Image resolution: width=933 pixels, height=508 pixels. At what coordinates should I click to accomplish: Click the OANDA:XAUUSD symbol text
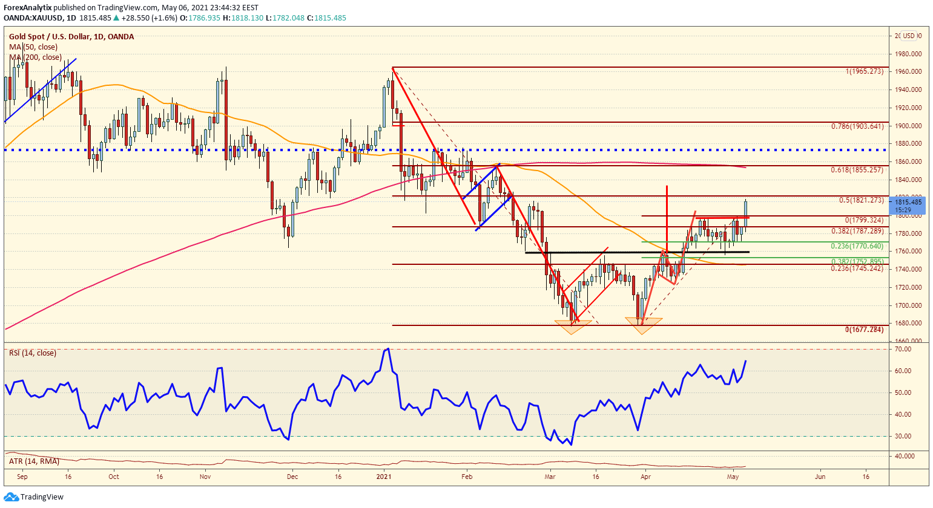coord(33,18)
